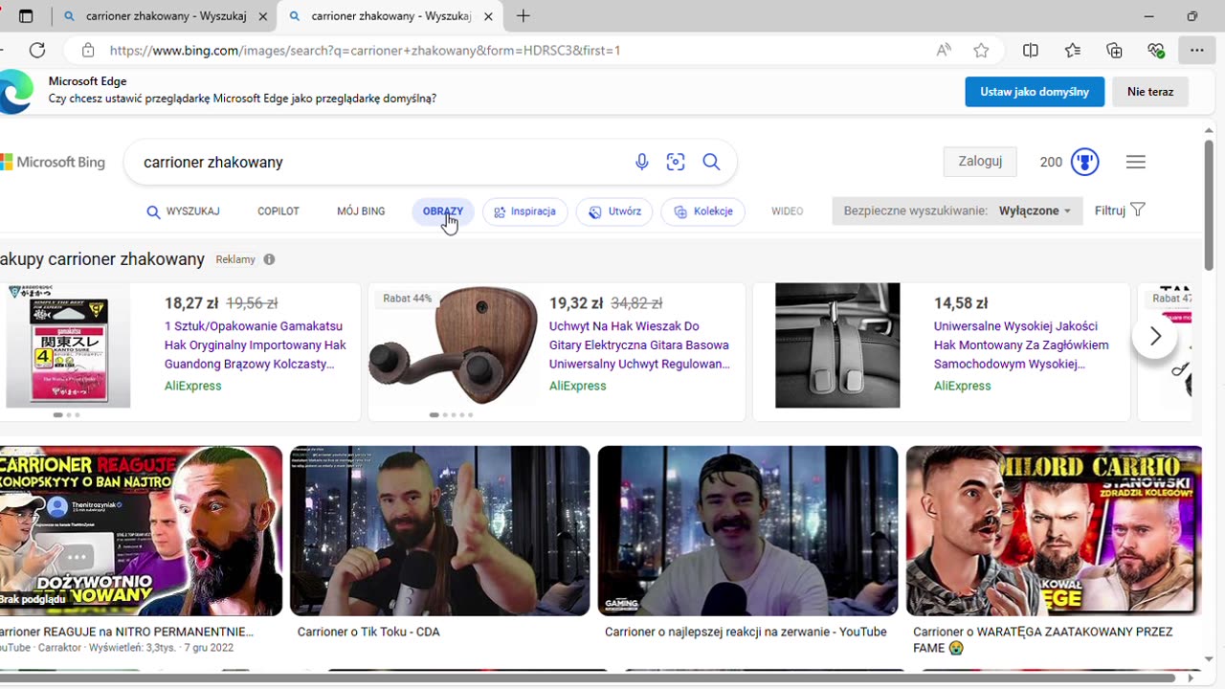Open 'Uchwyt Na Hak Wieszak' product link
The width and height of the screenshot is (1225, 689).
coord(639,345)
